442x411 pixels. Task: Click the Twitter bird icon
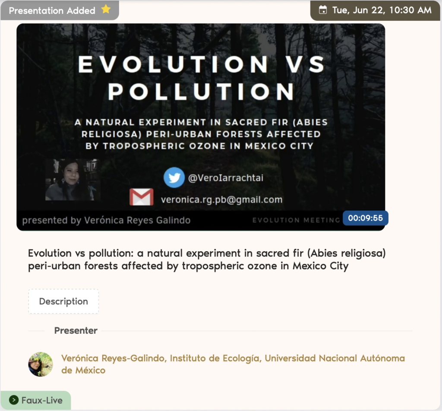click(174, 177)
